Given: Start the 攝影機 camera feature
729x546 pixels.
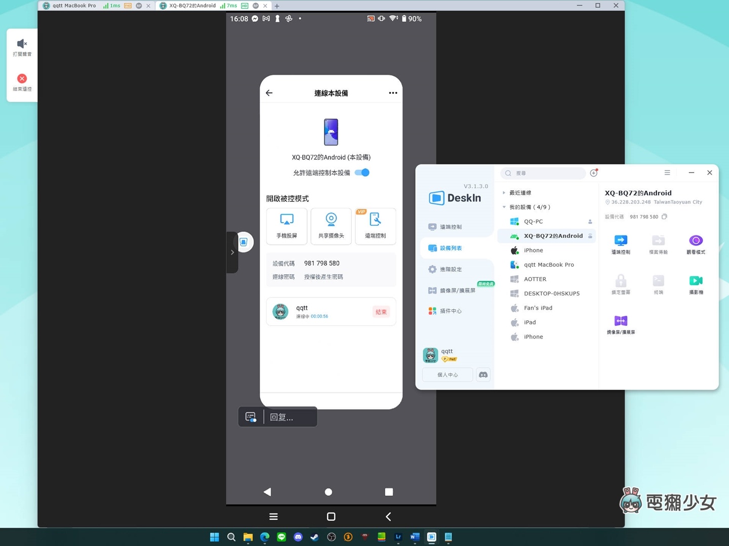Looking at the screenshot, I should 696,281.
